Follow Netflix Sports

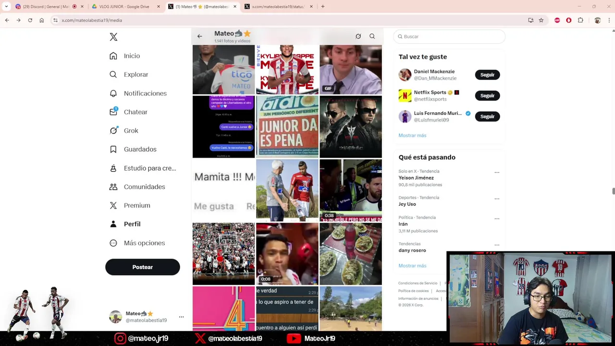487,96
